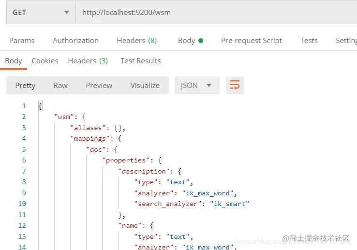Toggle the line wrap icon
Screen dimensions: 357x250
click(x=235, y=86)
